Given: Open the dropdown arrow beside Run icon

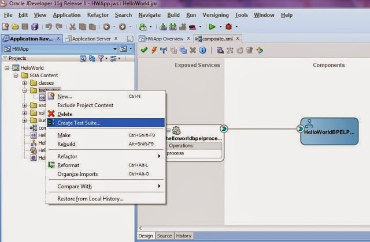Looking at the screenshot, I should click(x=221, y=27).
